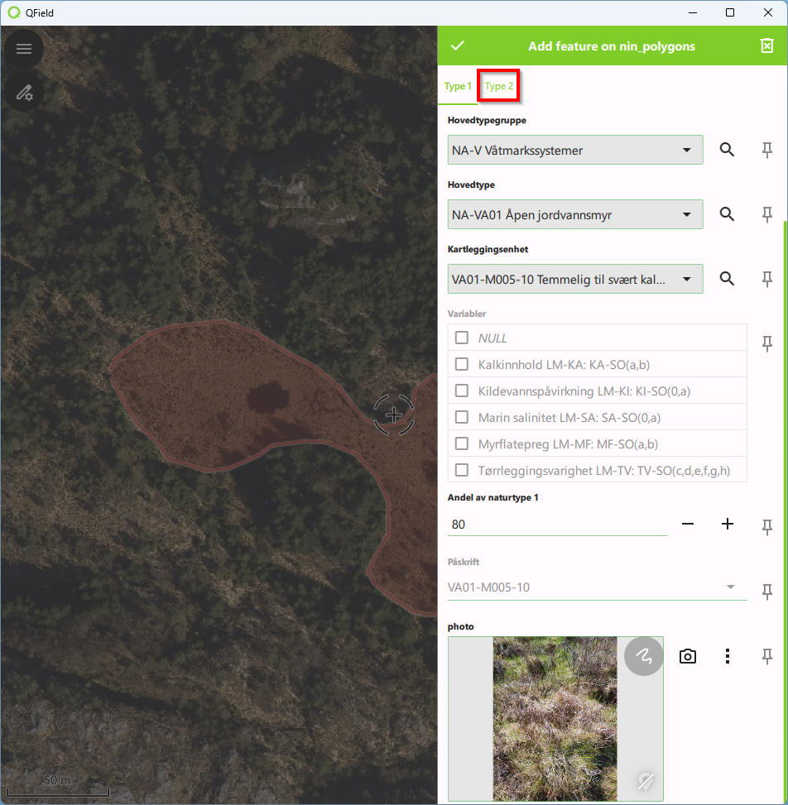Check the Kalkinnhold LM-KA variable
Viewport: 788px width, 805px height.
pyautogui.click(x=462, y=364)
